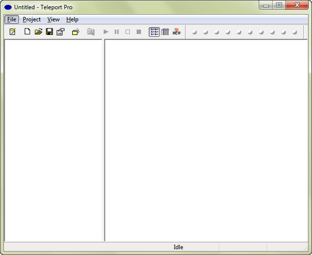Toggle the NEW files filter icon

coord(177,32)
